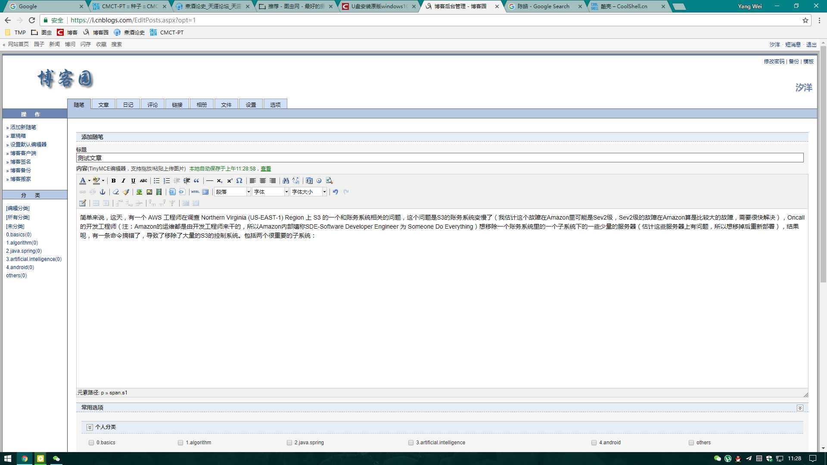This screenshot has height=465, width=827.
Task: Open WeChat from the taskbar
Action: (56, 459)
